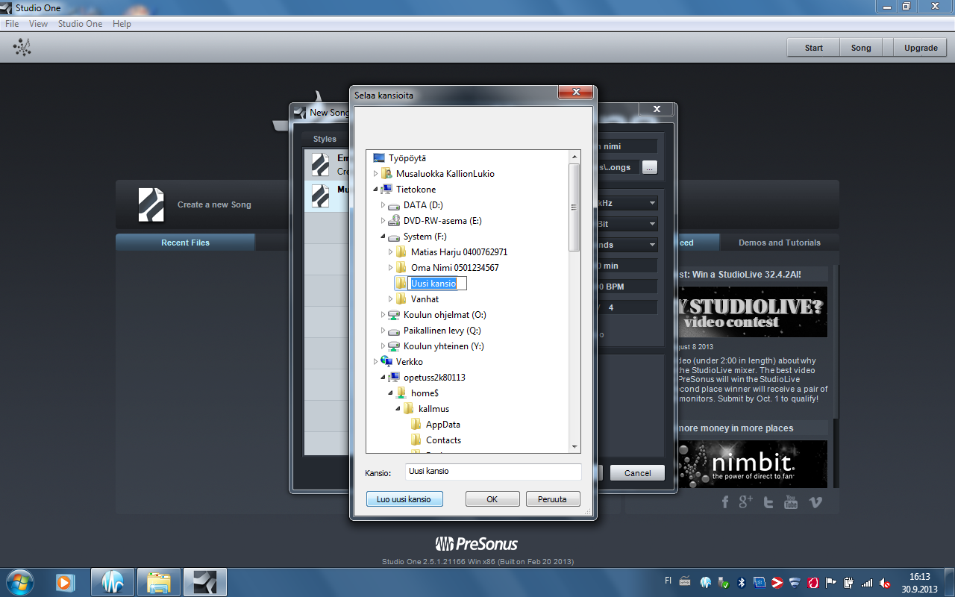The height and width of the screenshot is (597, 955).
Task: Select the Verkko network globe icon
Action: tap(386, 361)
